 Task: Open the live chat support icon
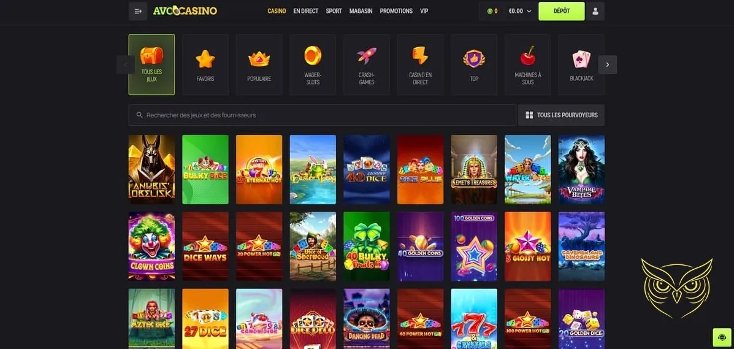tap(721, 337)
